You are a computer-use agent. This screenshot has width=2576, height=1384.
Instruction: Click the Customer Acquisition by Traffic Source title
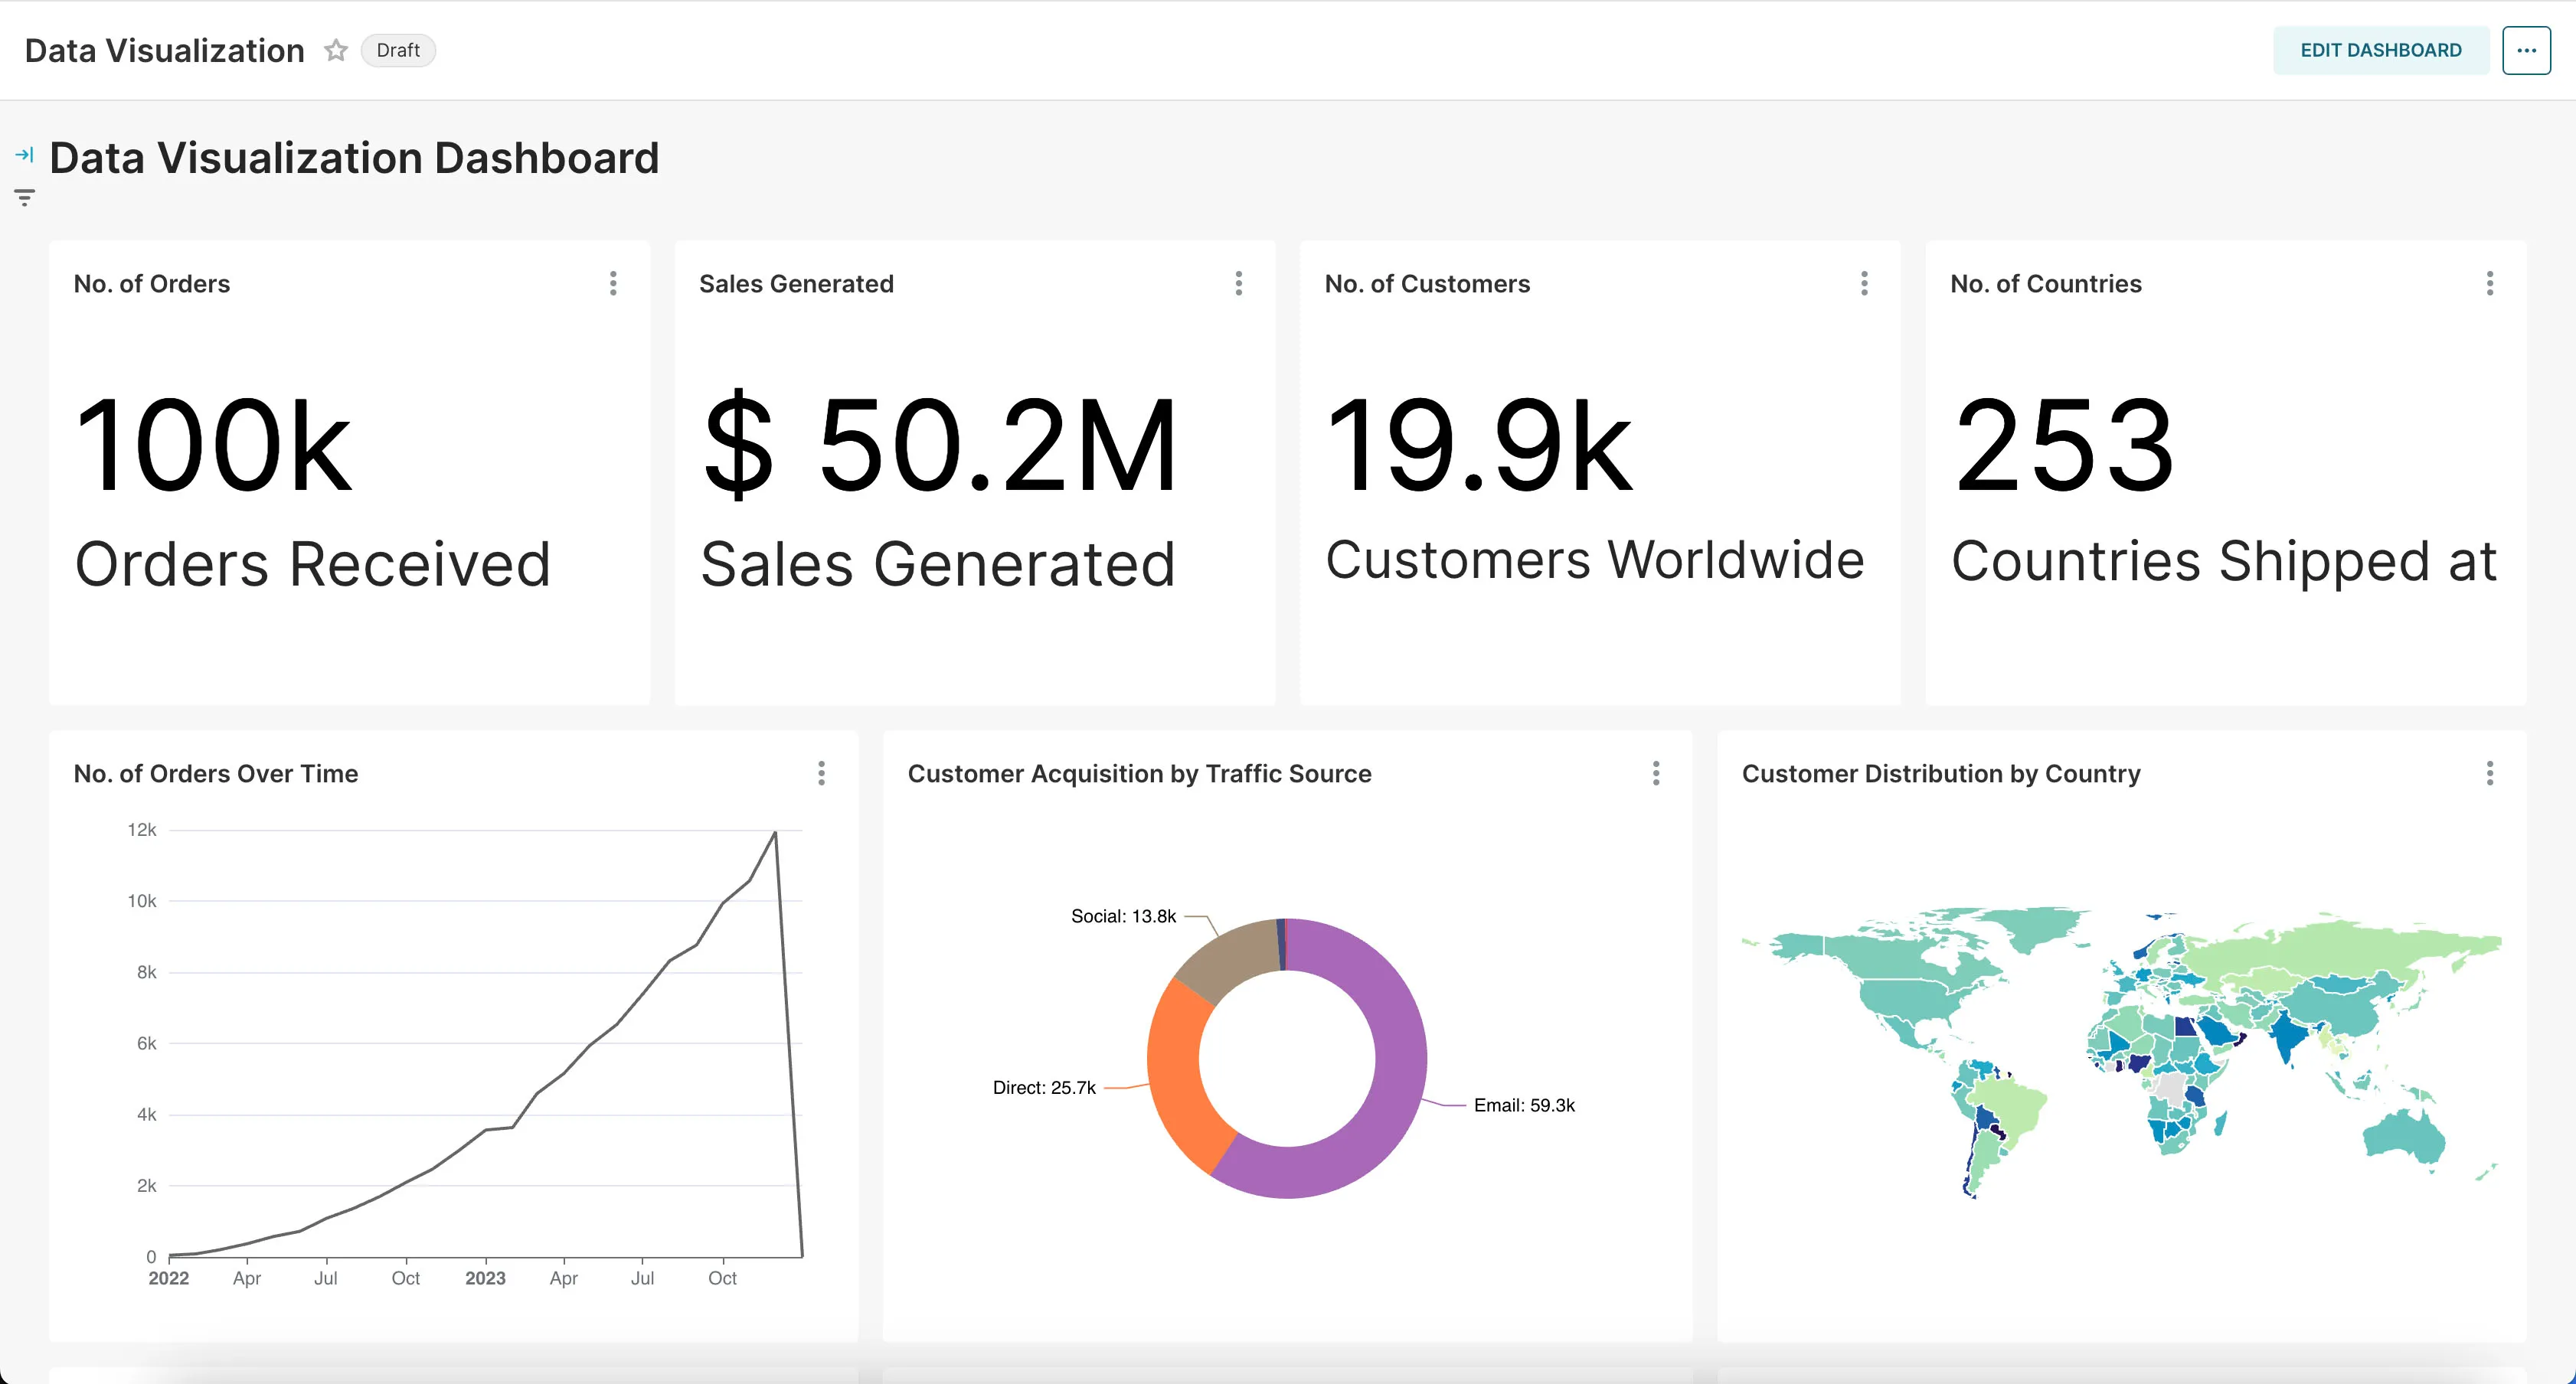click(1139, 773)
